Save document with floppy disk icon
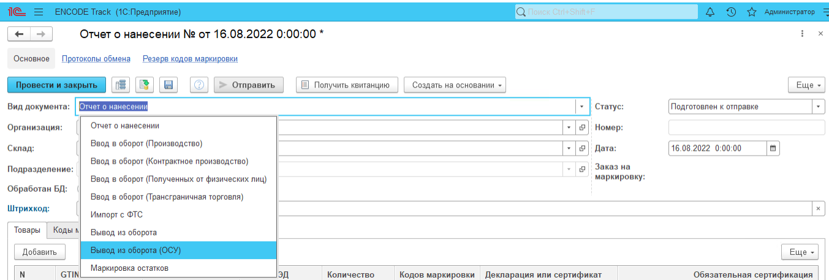This screenshot has height=280, width=829. tap(168, 85)
